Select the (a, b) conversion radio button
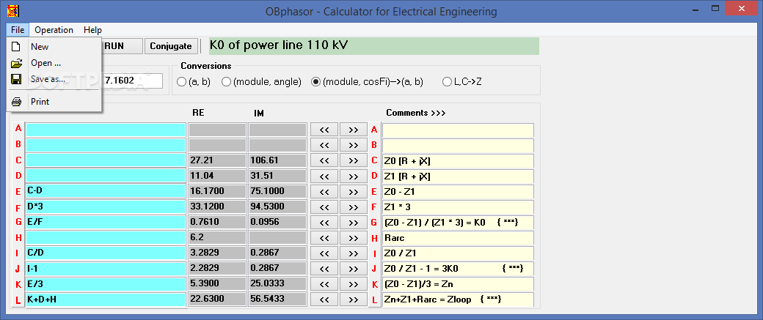 (194, 82)
